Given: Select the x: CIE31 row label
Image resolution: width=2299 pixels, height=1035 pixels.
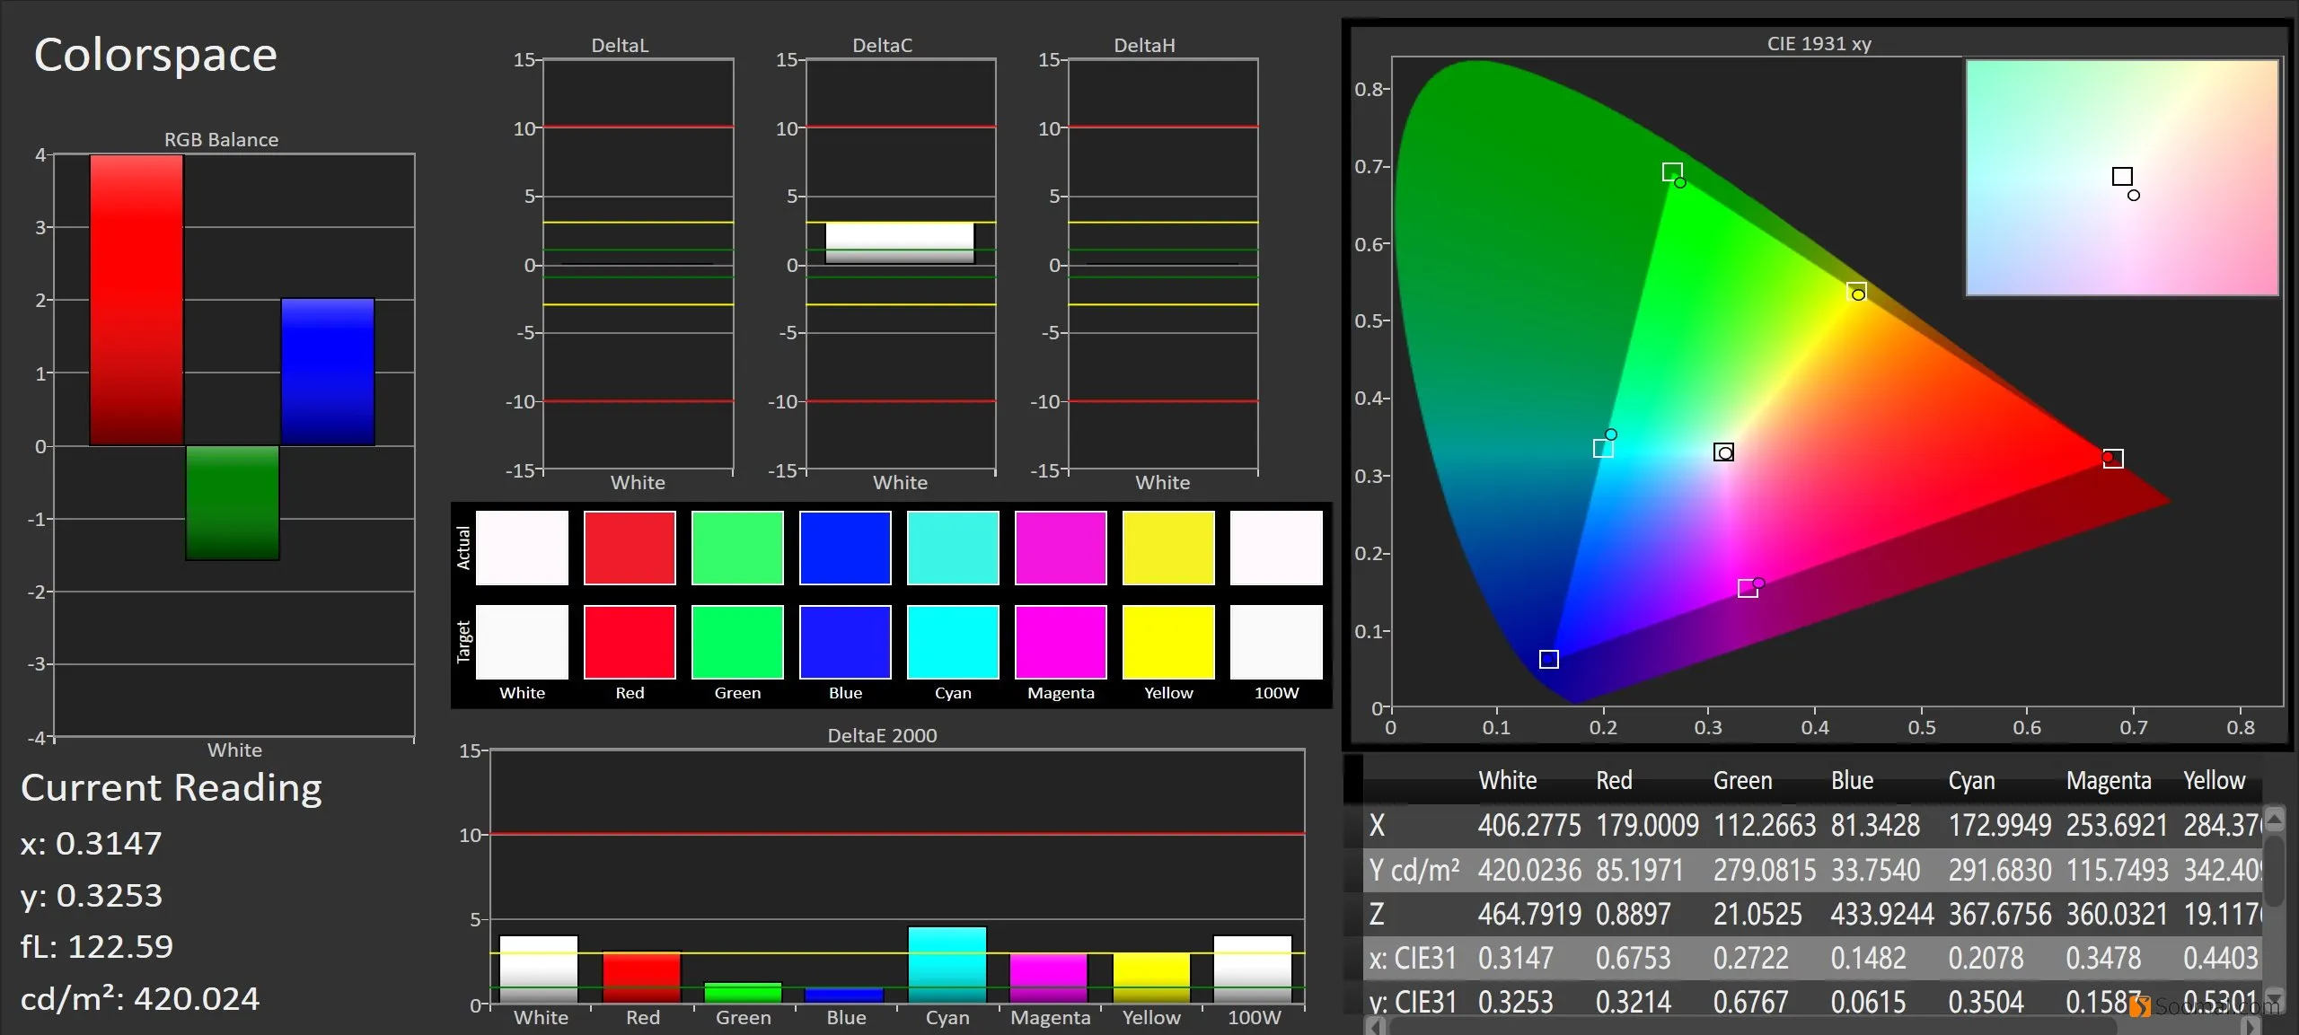Looking at the screenshot, I should coord(1413,959).
